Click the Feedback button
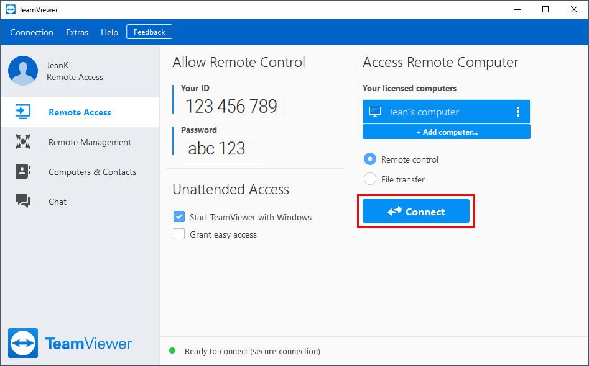Screen dimensions: 589x366 (149, 32)
